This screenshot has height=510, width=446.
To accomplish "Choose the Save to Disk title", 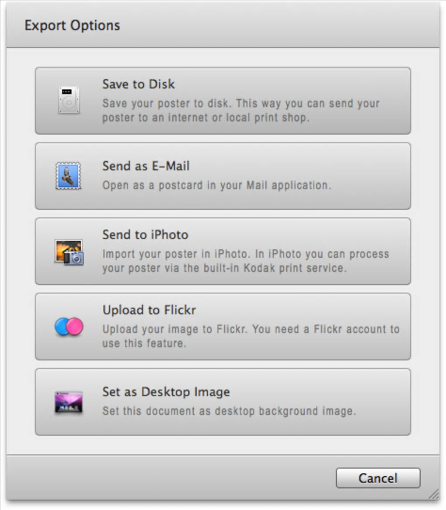I will coord(138,84).
